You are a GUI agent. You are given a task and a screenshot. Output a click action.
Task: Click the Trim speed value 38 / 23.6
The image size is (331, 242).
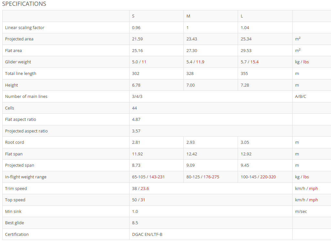[x=140, y=189]
